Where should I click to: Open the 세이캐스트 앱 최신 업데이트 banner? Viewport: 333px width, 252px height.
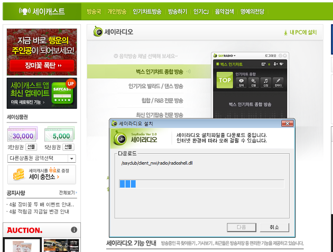coord(42,93)
